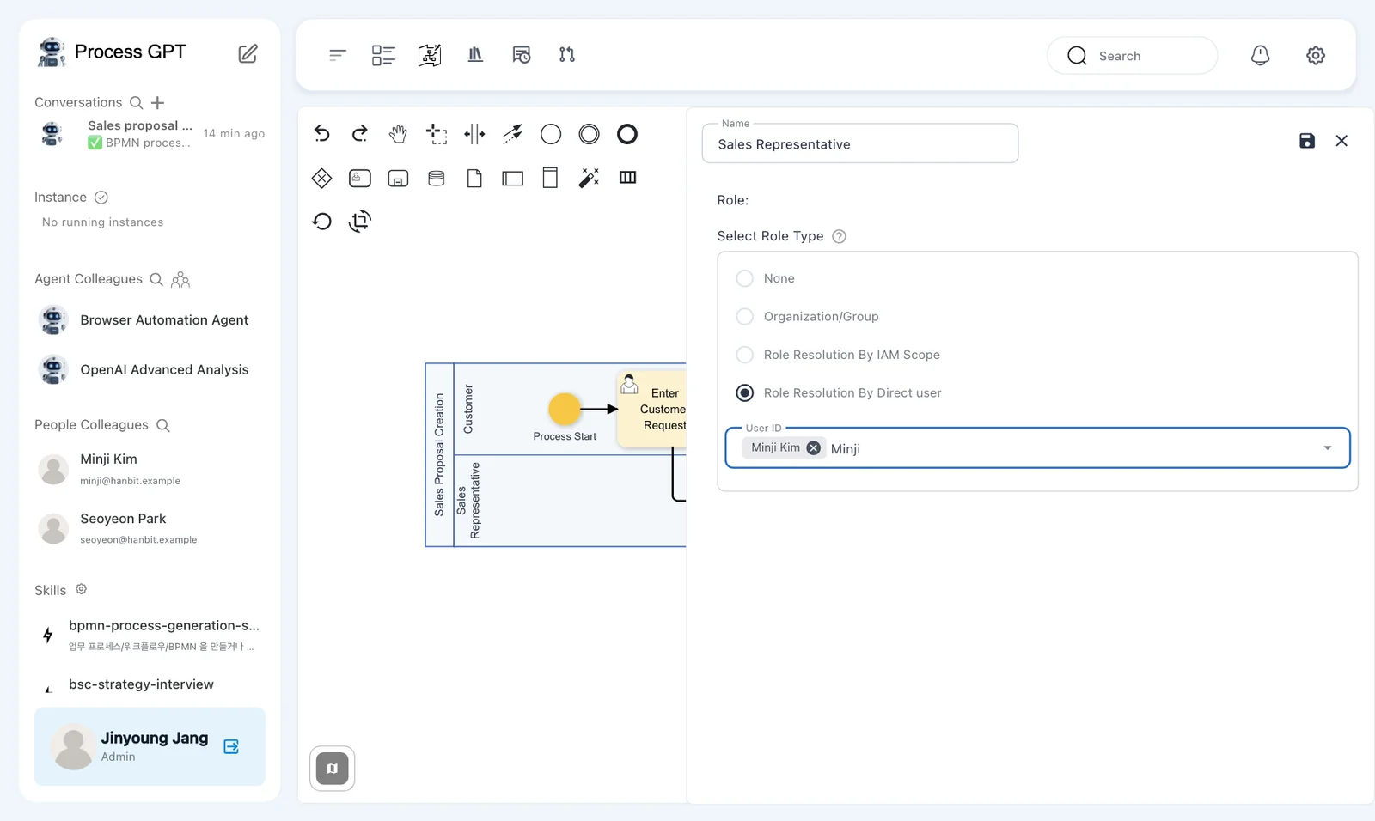Select the lasso selection tool
This screenshot has height=821, width=1375.
coord(437,134)
